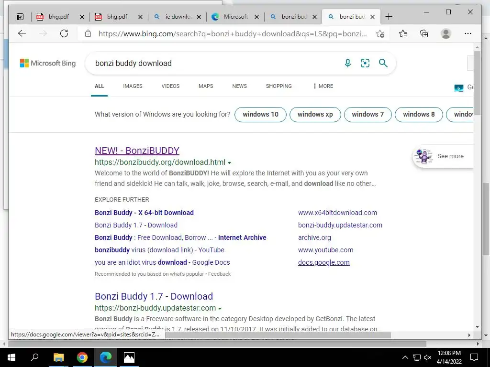Open the tab actions menu icon

20,17
